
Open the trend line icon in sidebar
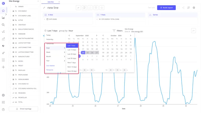pos(3,39)
